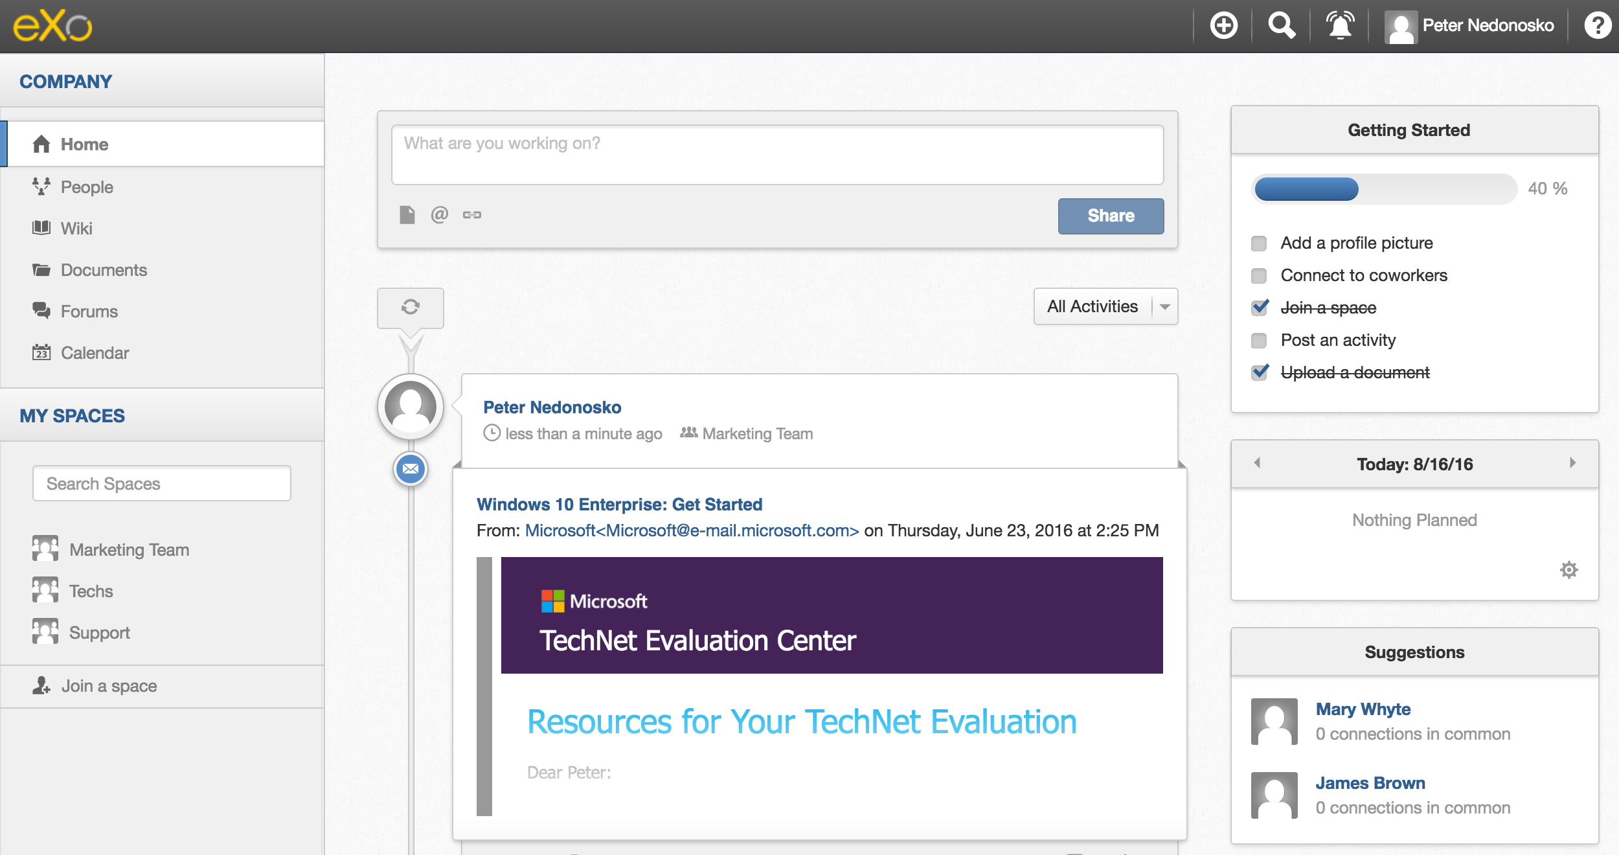This screenshot has width=1619, height=855.
Task: Click the COMPANY section header
Action: pos(65,82)
